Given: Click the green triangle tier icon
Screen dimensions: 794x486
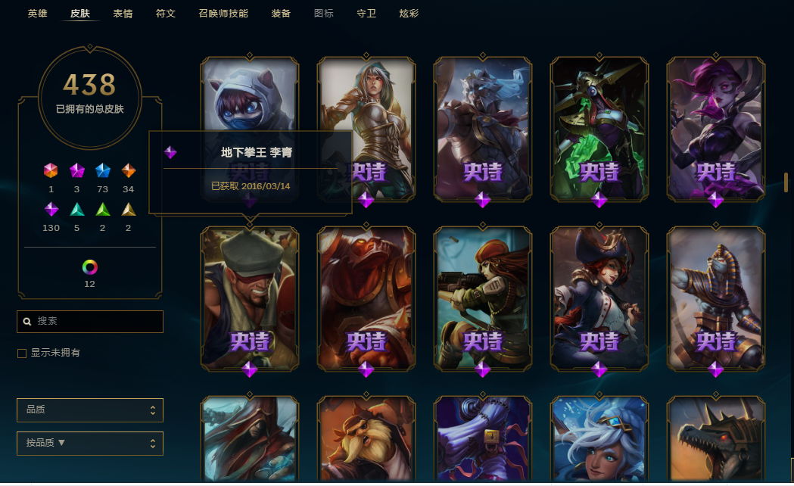Looking at the screenshot, I should click(103, 209).
